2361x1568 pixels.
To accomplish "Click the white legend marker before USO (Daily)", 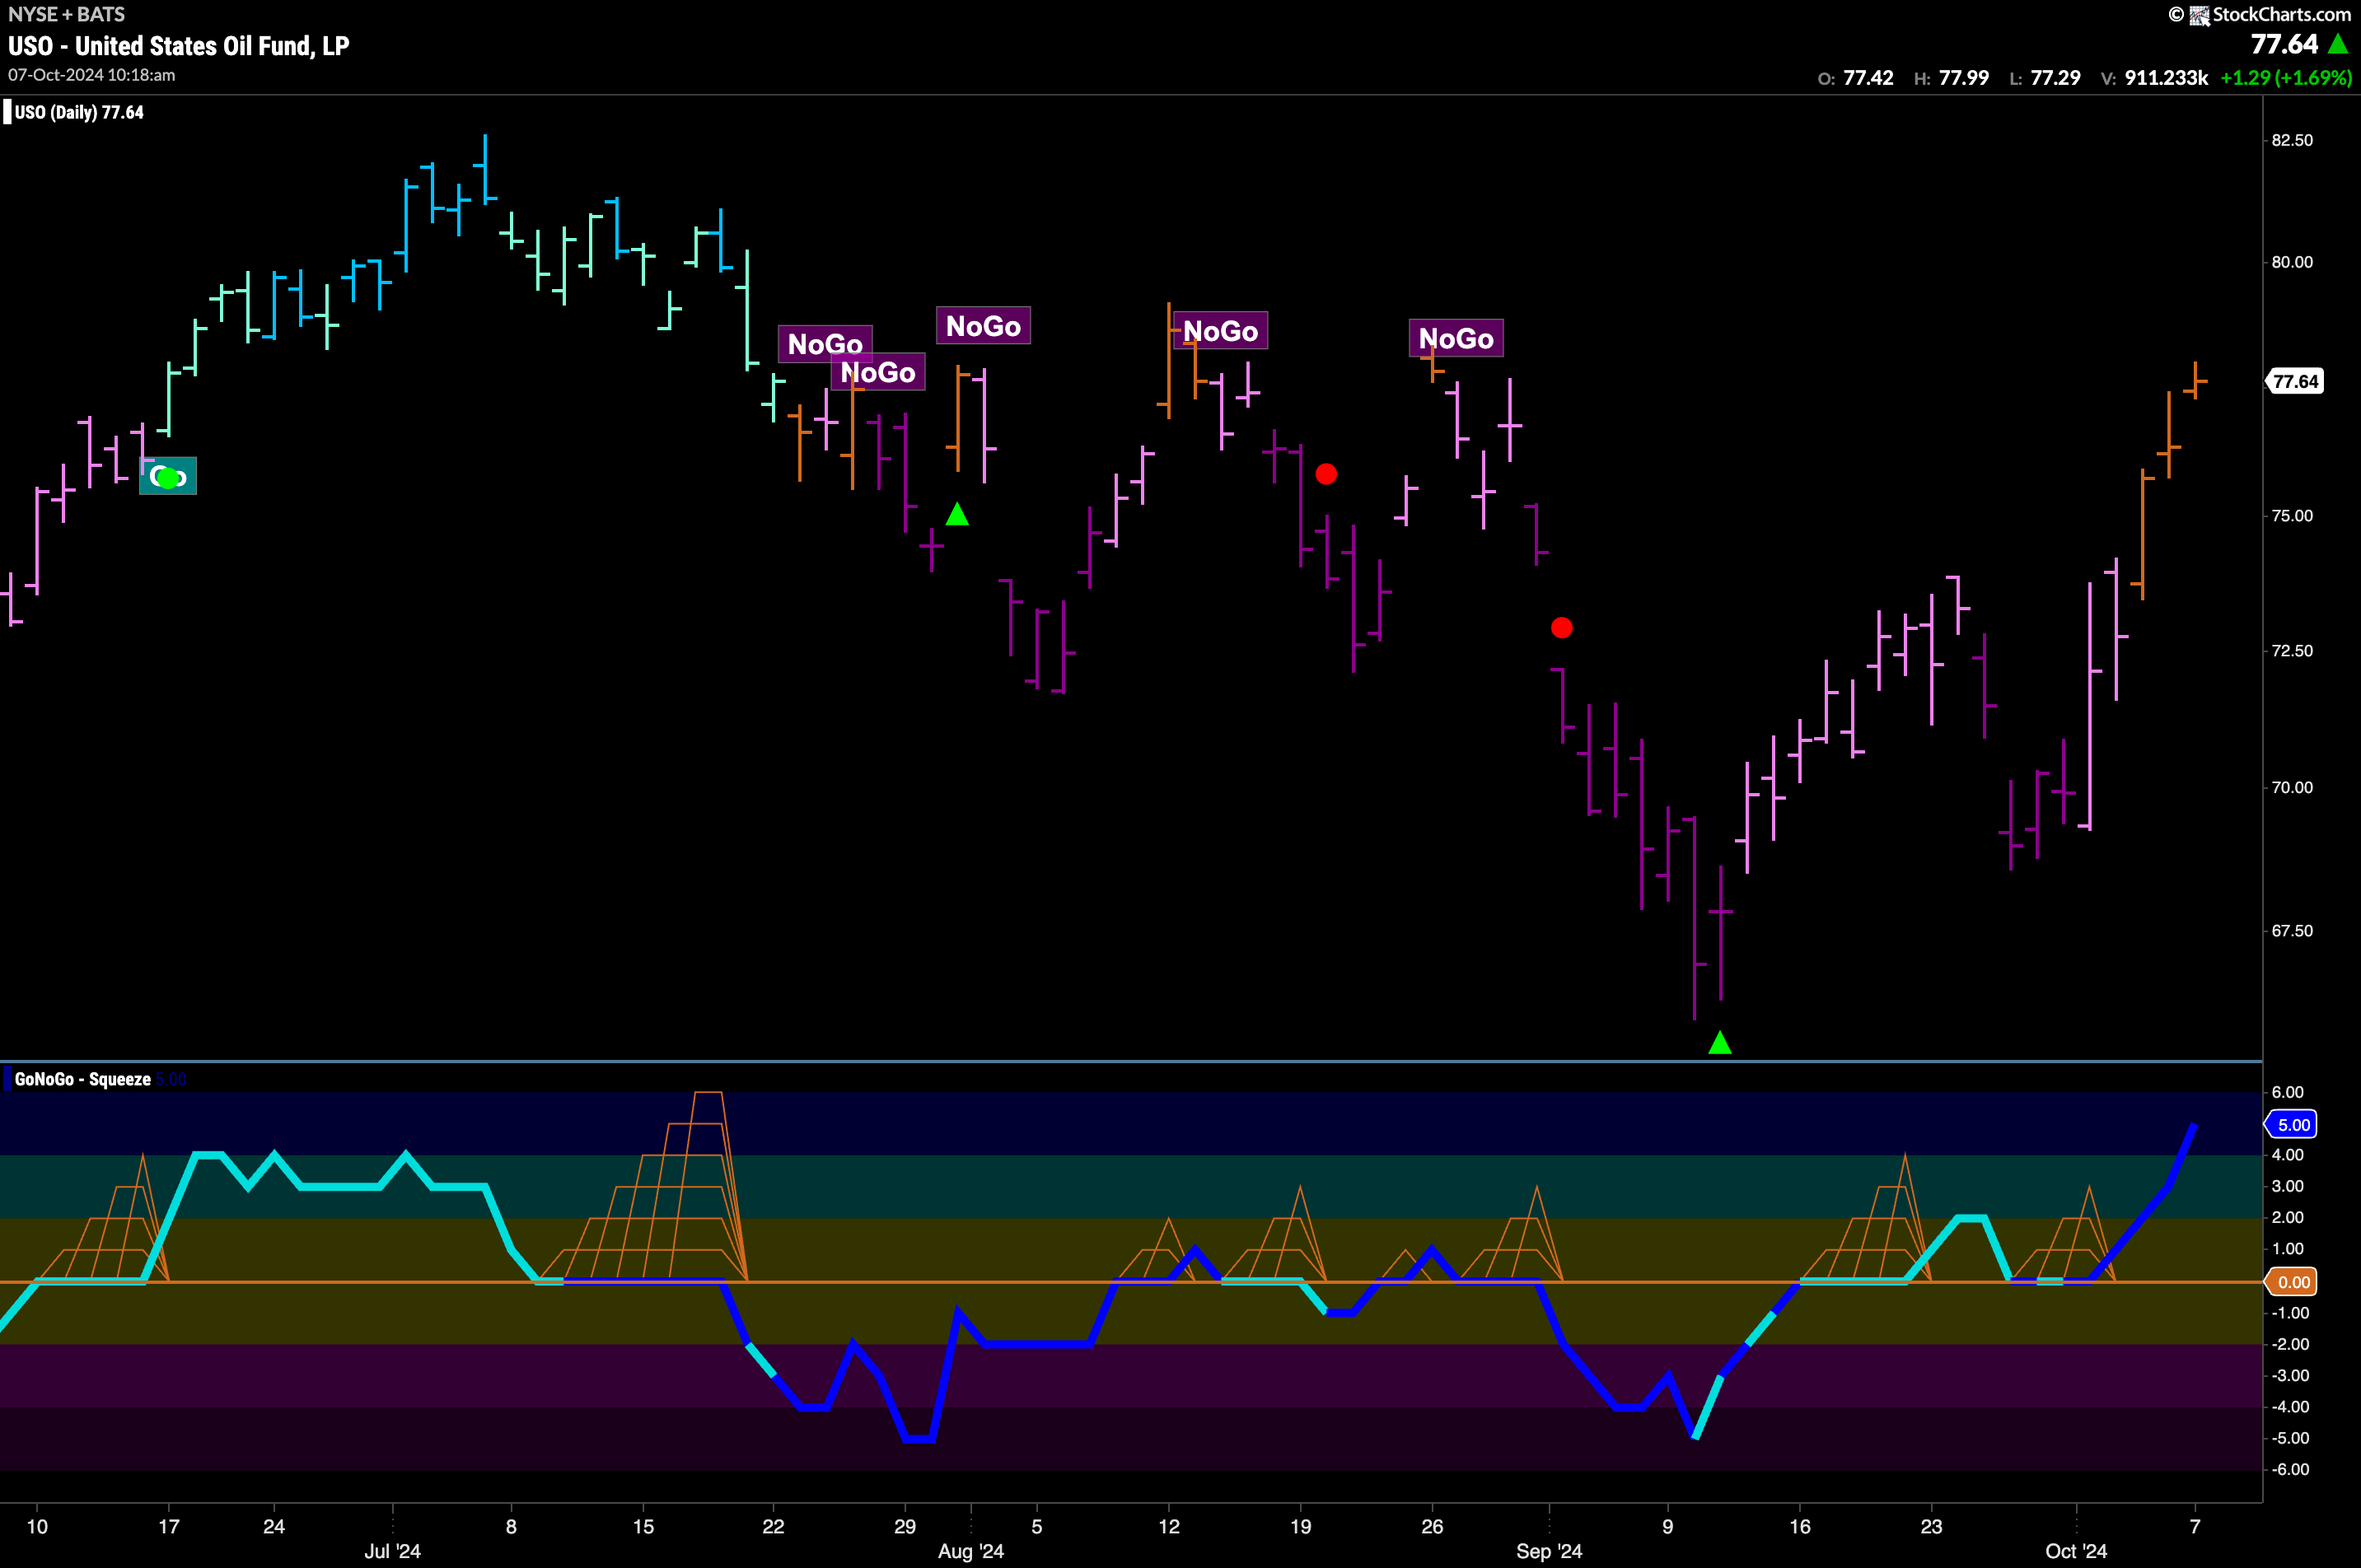I will (x=7, y=112).
